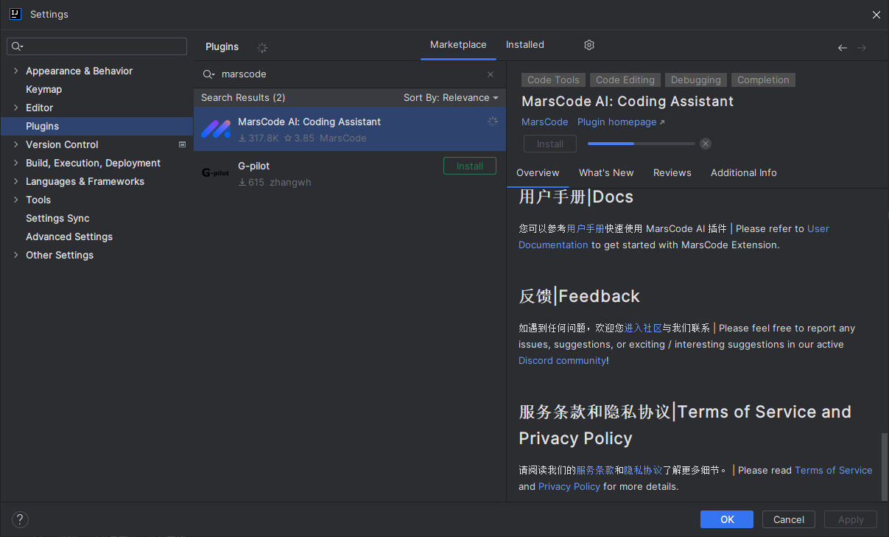Select the Settings Sync item

click(x=57, y=219)
